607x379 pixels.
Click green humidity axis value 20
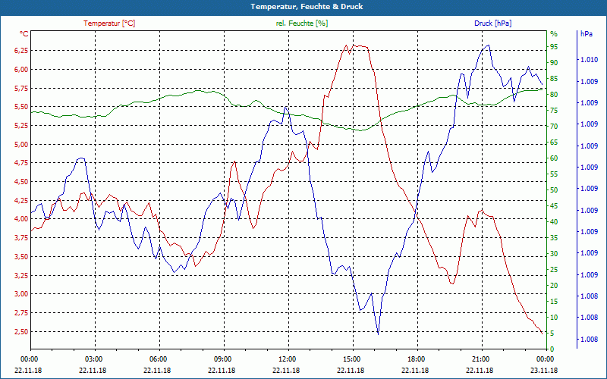point(554,286)
